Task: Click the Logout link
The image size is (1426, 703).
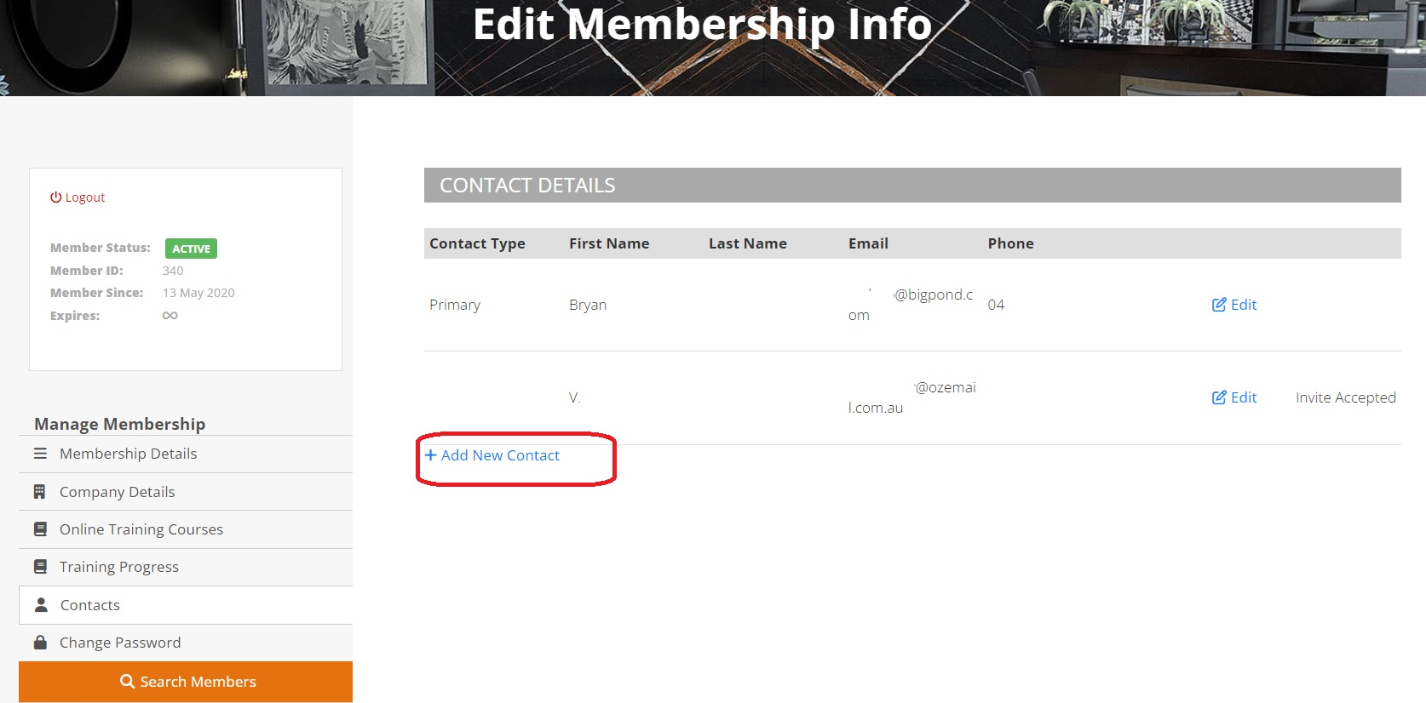Action: pyautogui.click(x=84, y=197)
